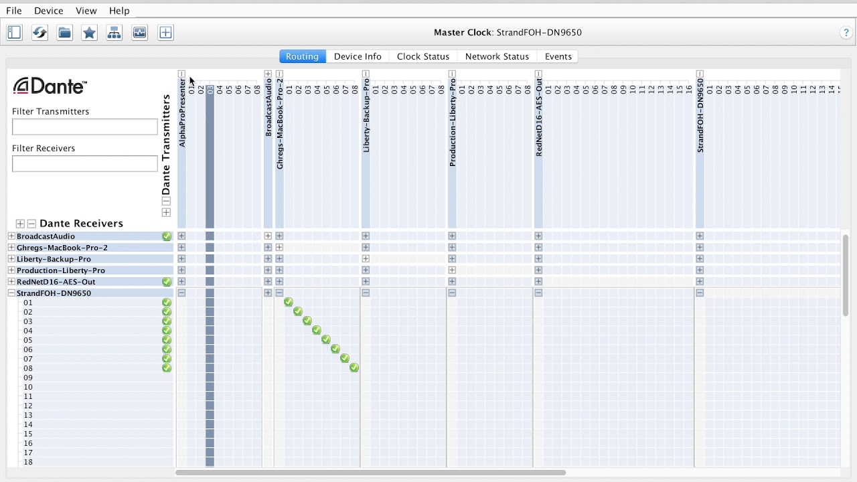Collapse the RedNetD16-AES-Out transmitter column

(x=538, y=74)
